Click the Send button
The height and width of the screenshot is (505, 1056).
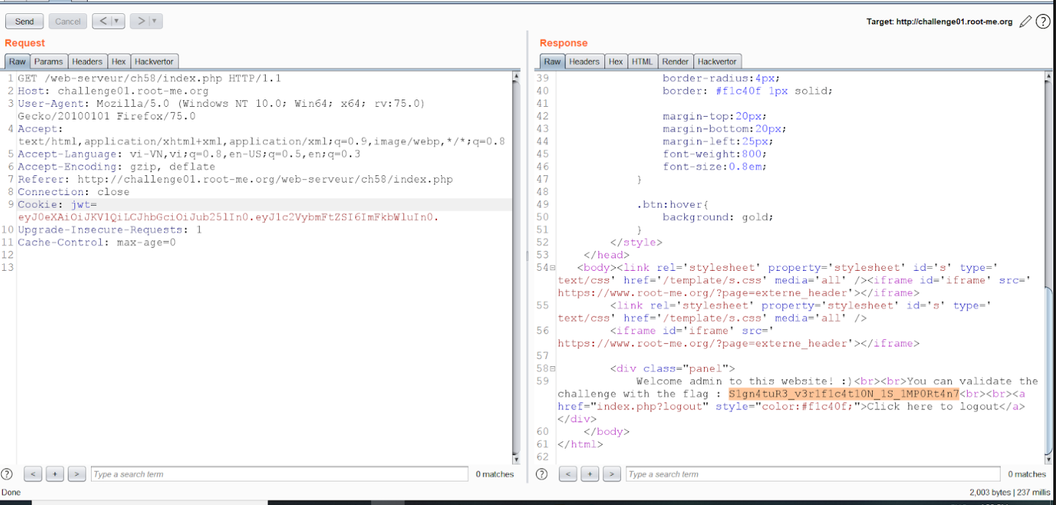[25, 21]
